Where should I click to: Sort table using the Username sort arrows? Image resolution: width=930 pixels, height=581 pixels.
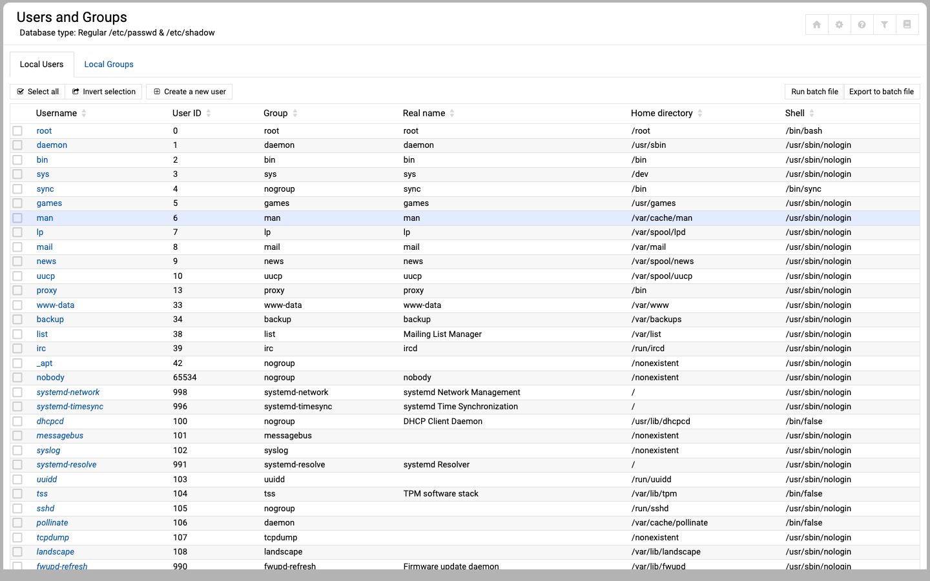coord(84,113)
